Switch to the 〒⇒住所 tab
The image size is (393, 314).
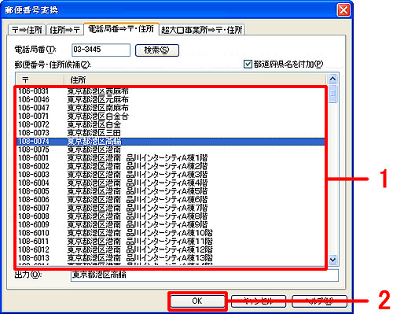coord(27,30)
